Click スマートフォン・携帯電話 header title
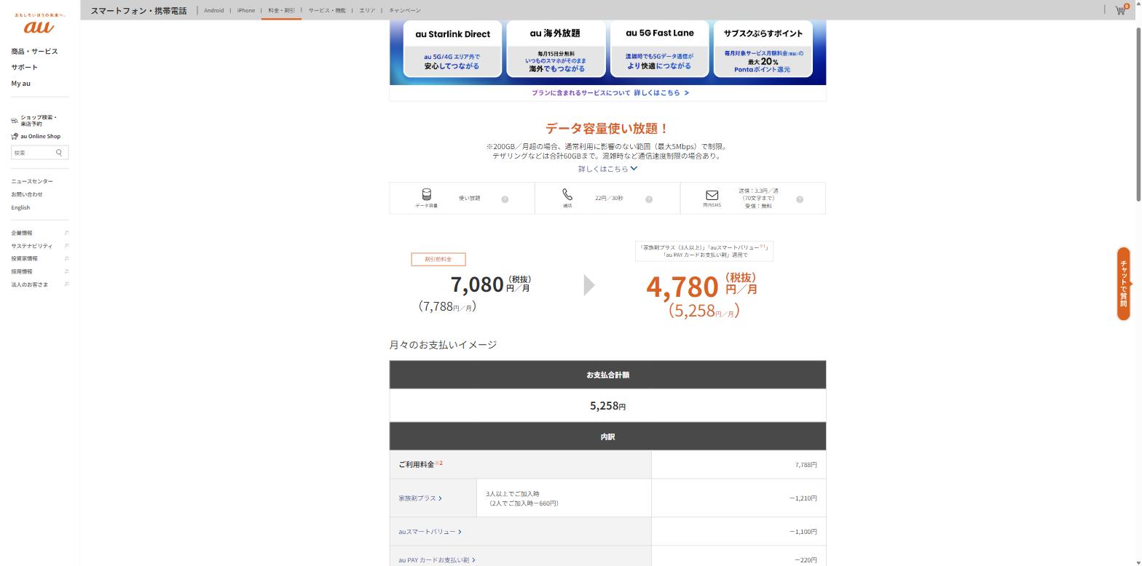This screenshot has width=1142, height=566. 138,10
